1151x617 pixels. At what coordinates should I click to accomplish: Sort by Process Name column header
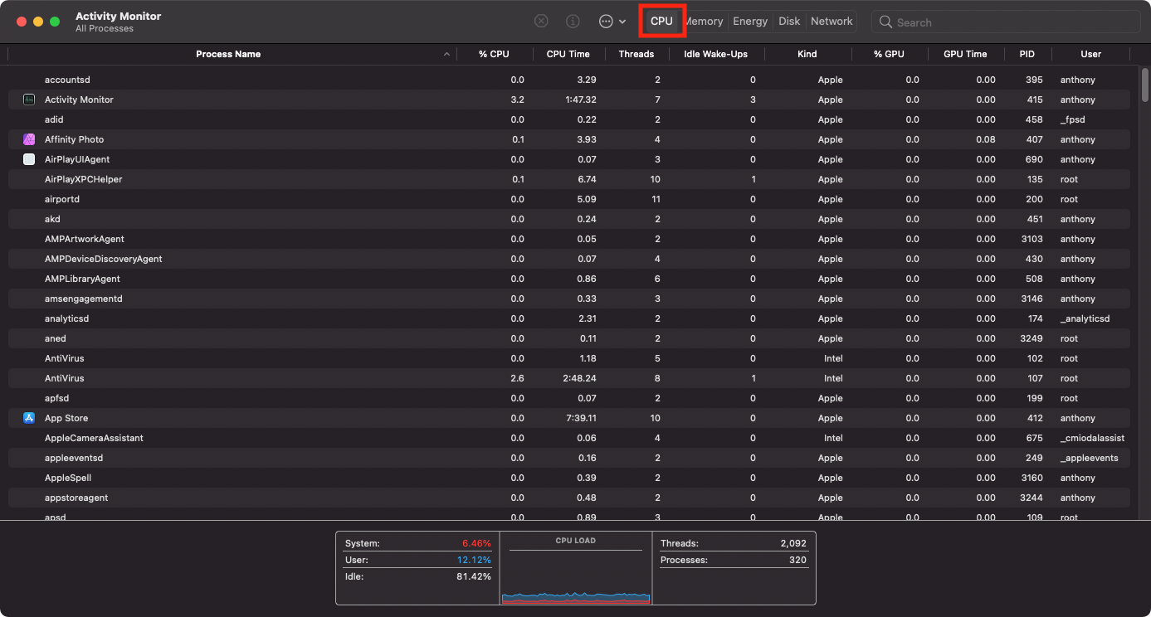[x=228, y=54]
